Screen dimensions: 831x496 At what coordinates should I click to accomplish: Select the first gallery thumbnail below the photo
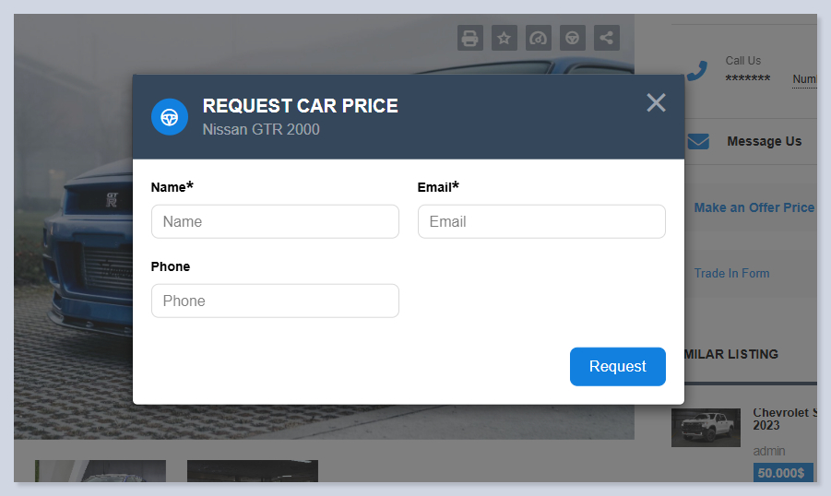(x=101, y=471)
